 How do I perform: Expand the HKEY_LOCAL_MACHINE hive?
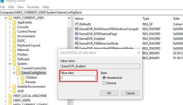point(6,96)
